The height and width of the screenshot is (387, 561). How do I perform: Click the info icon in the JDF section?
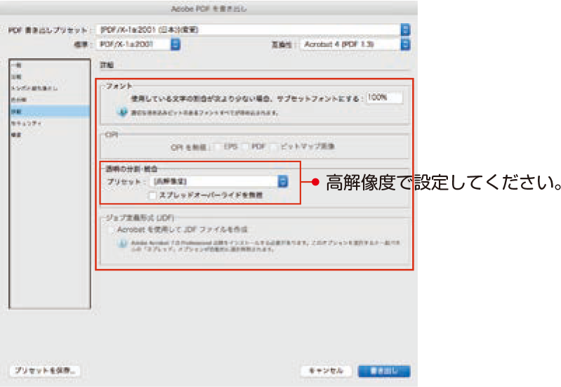tap(122, 244)
